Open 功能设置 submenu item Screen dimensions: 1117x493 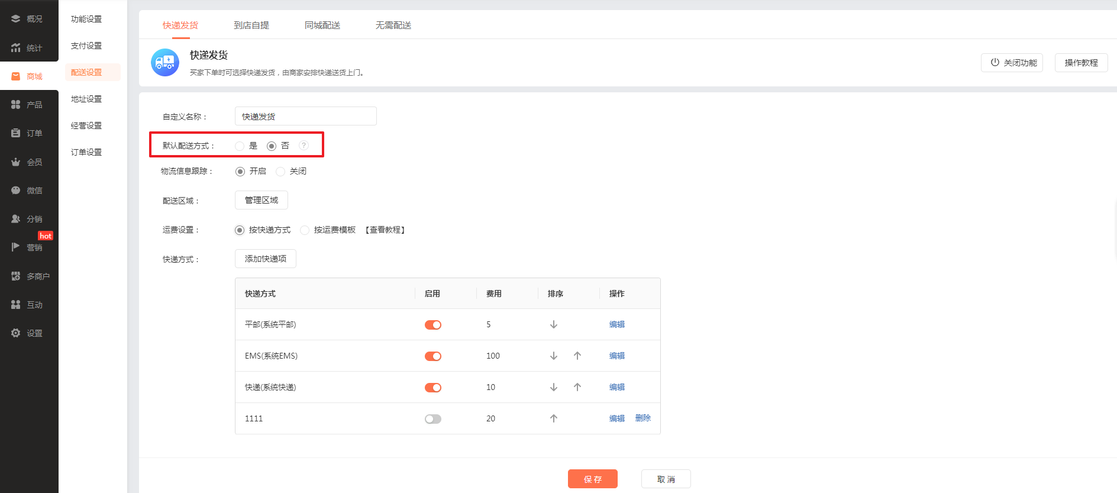point(86,19)
